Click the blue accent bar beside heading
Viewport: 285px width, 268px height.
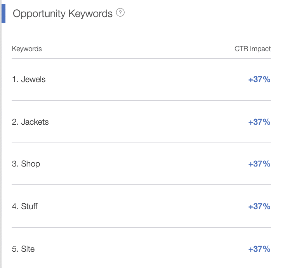tap(3, 14)
